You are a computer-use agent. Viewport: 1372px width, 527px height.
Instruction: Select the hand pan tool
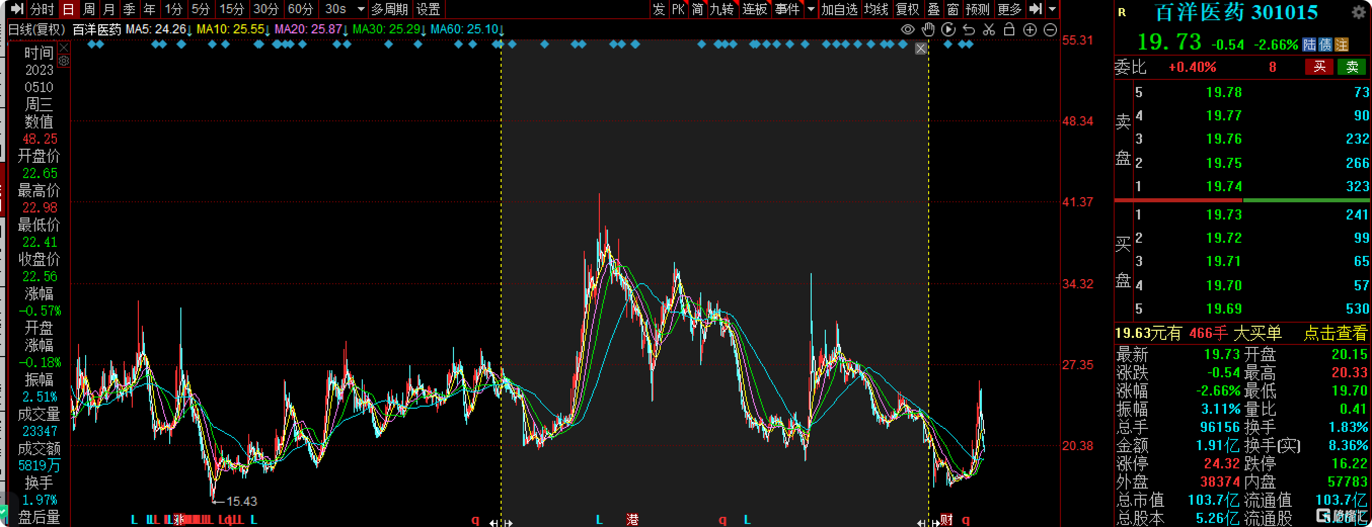click(x=928, y=30)
